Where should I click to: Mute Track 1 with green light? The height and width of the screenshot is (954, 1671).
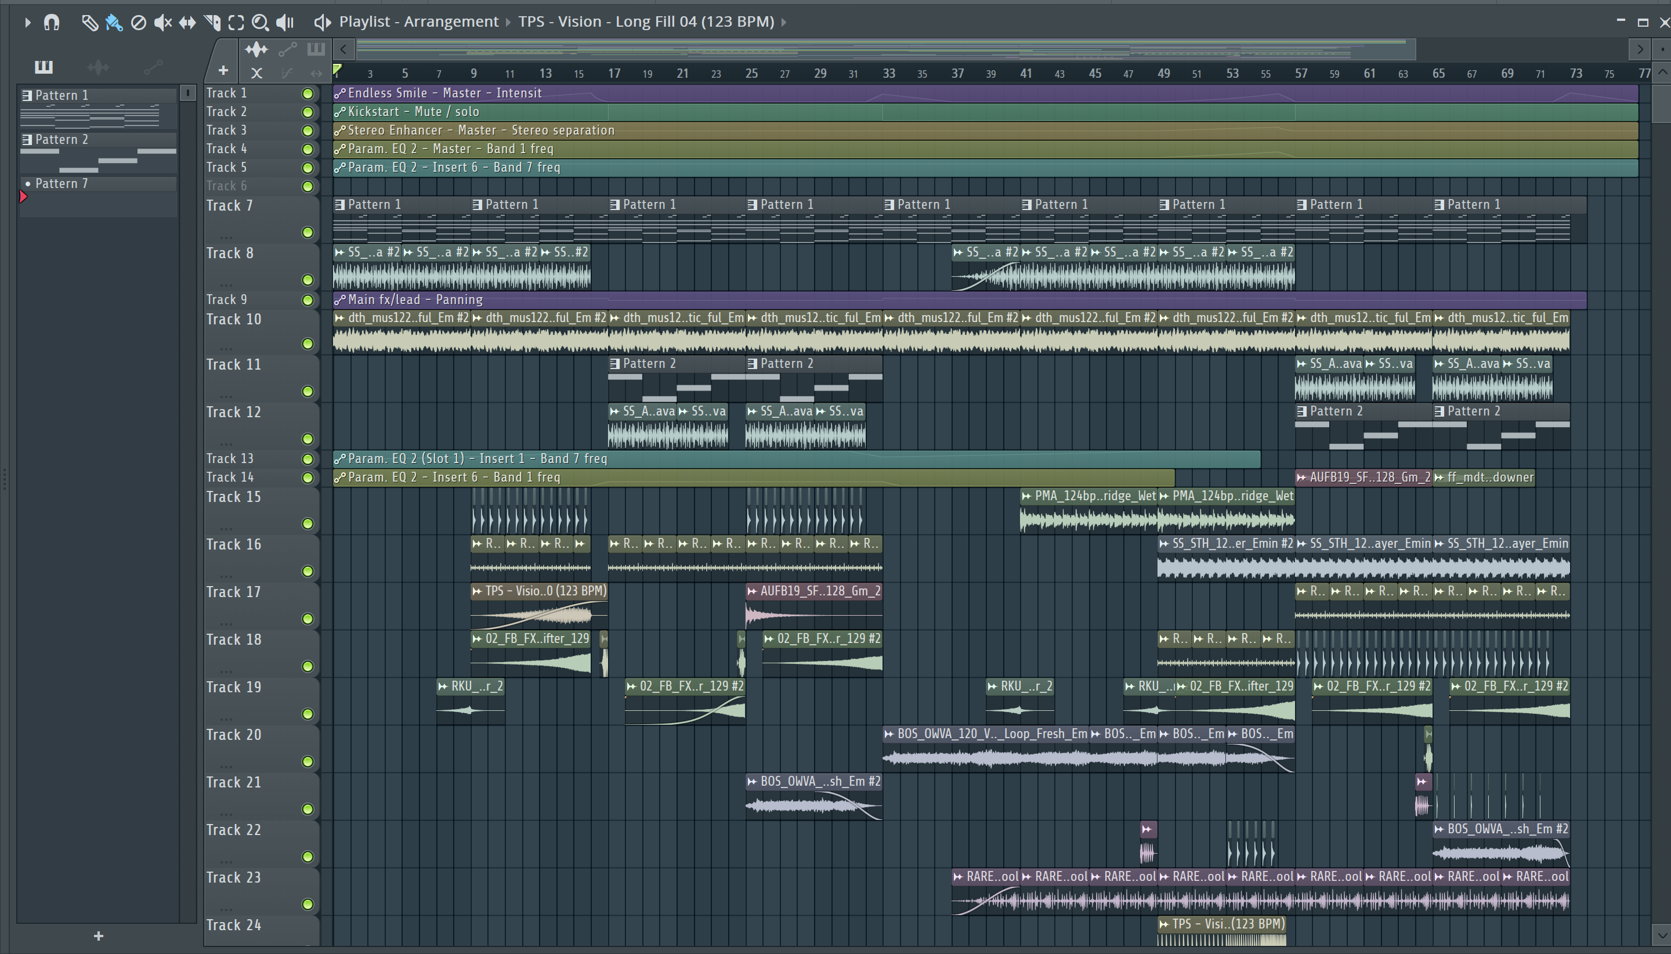pos(307,93)
